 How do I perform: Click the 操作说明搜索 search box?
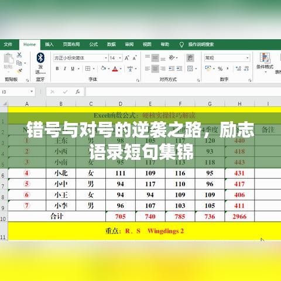[x=201, y=44]
